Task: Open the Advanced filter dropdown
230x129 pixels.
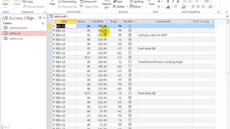Action: point(89,1)
